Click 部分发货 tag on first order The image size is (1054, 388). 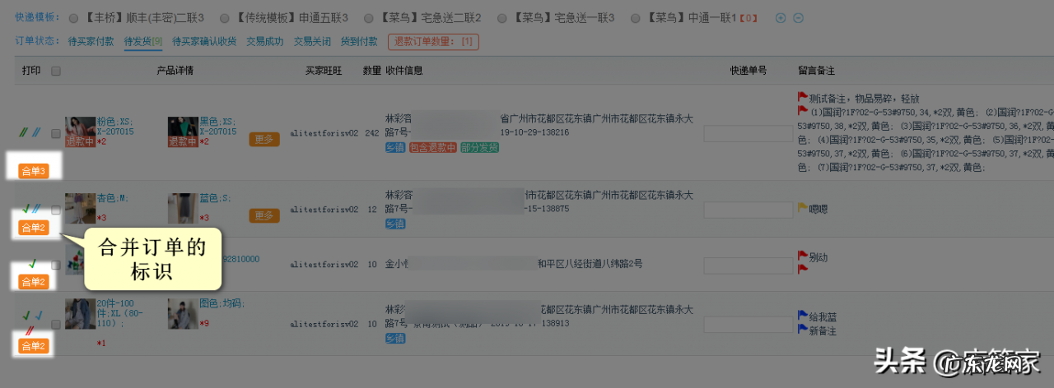tap(479, 148)
